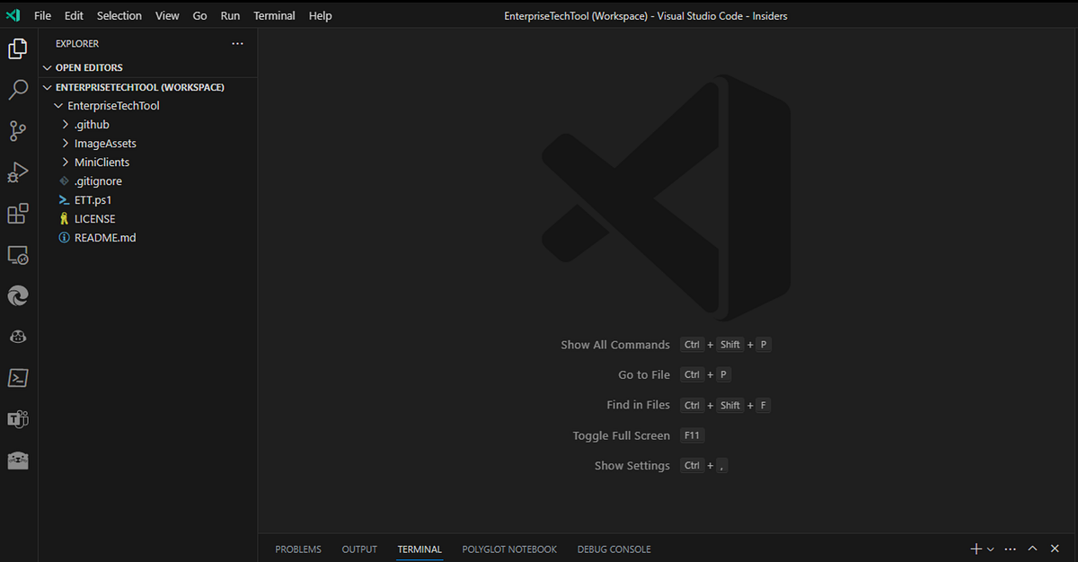Open the Extensions view

click(x=18, y=214)
